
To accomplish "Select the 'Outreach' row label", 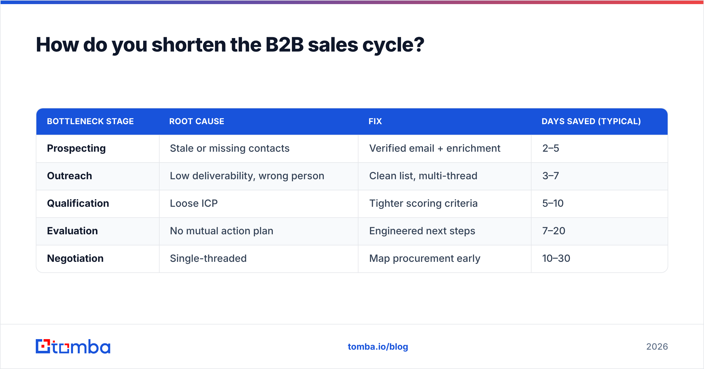I will click(70, 176).
